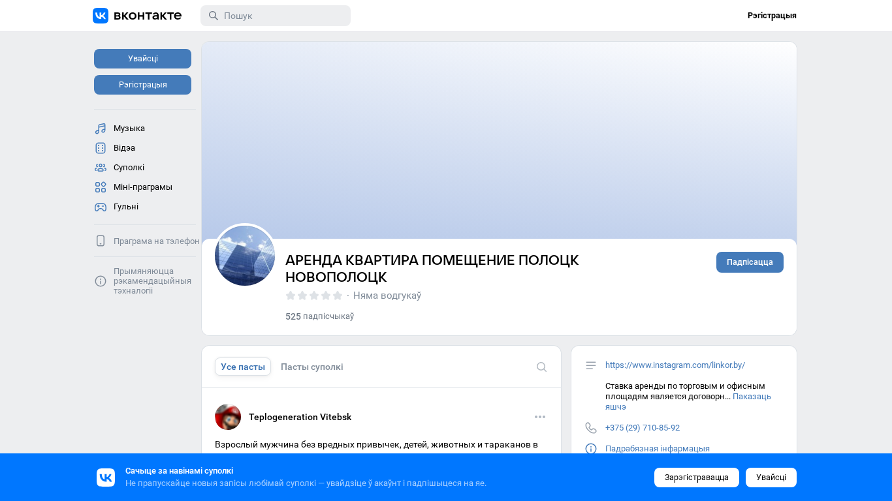Click the Увайсці button in the left sidebar

[x=142, y=59]
